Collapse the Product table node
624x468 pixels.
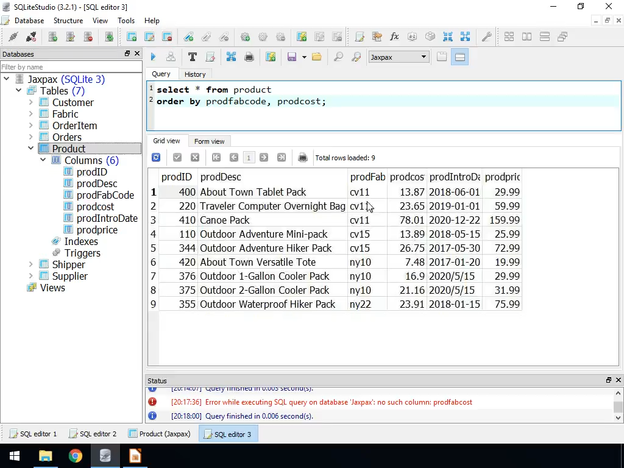click(x=31, y=149)
